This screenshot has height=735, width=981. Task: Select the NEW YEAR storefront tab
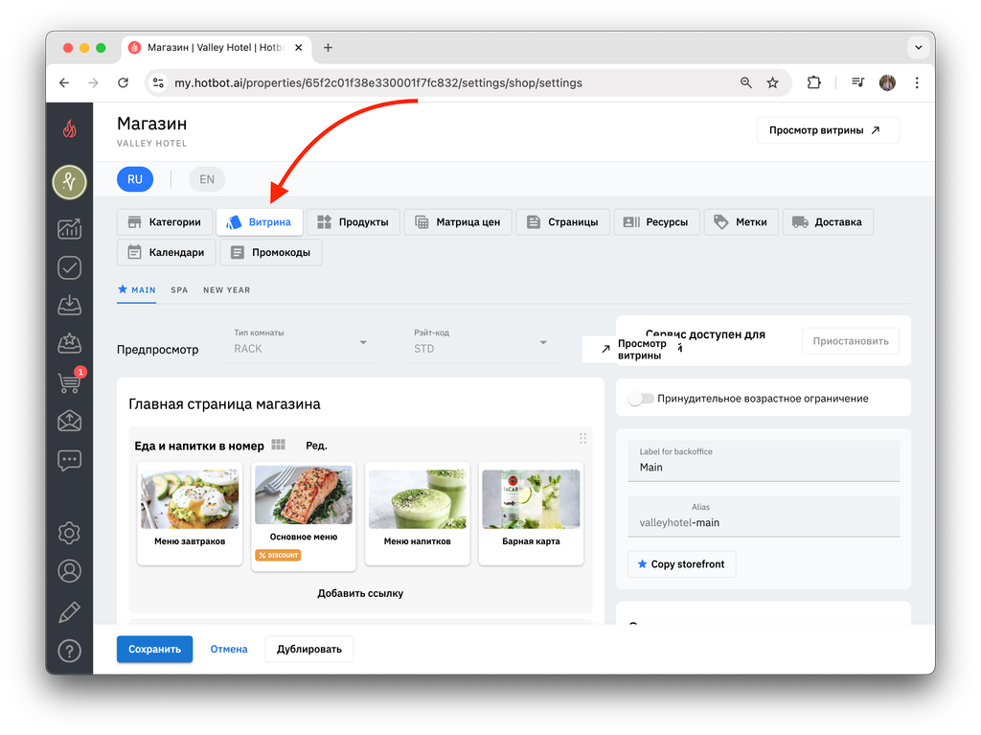coord(226,289)
